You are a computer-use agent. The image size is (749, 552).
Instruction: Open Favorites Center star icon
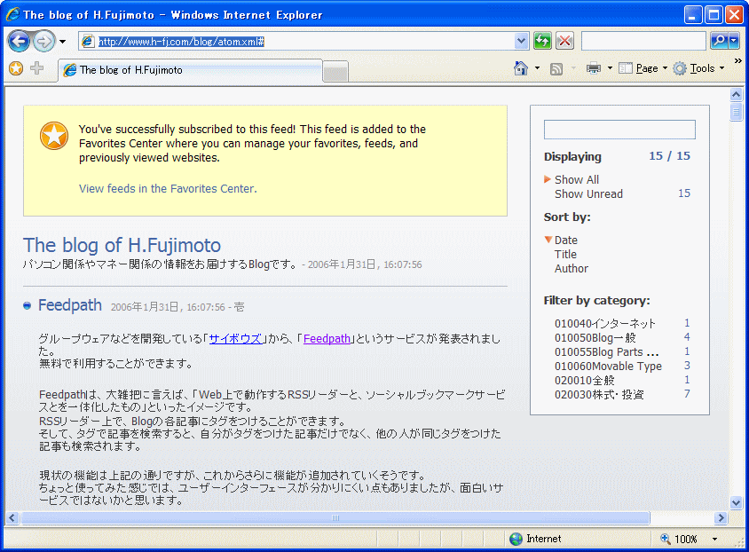tap(16, 68)
